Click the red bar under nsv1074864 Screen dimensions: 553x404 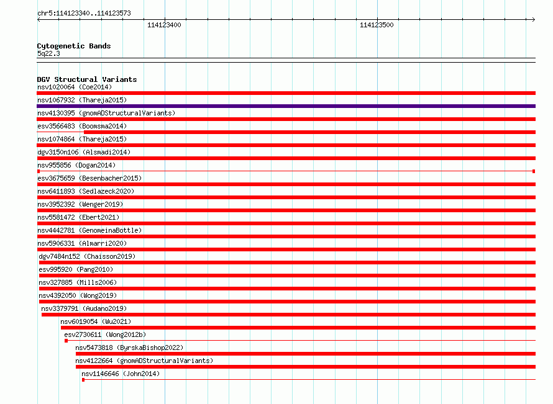click(286, 145)
